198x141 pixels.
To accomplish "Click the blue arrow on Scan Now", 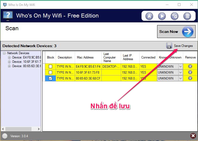I will [x=188, y=32].
